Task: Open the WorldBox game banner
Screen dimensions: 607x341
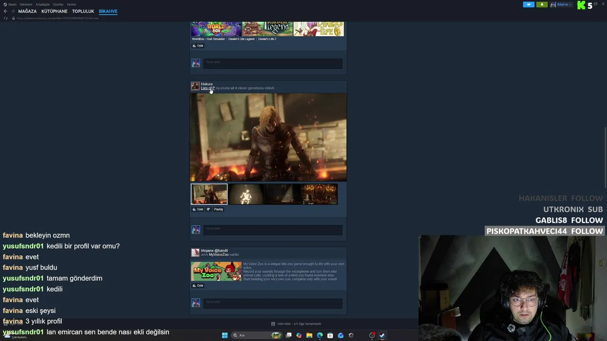Action: pyautogui.click(x=216, y=29)
